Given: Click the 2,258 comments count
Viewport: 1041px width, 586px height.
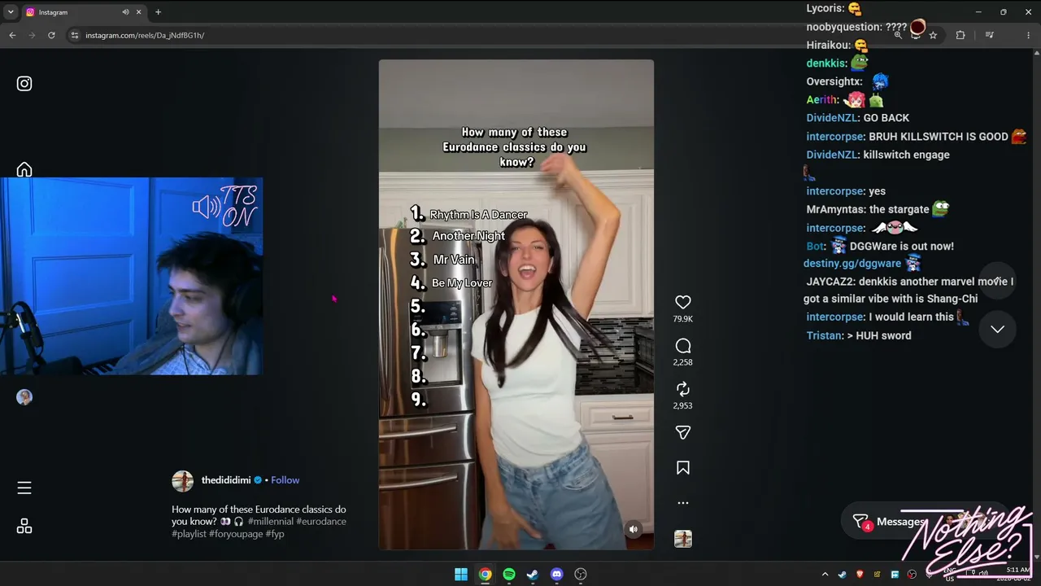Looking at the screenshot, I should coord(683,362).
